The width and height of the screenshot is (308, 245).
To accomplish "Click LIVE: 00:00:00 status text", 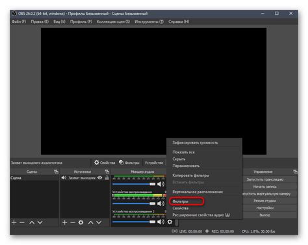I will click(x=190, y=231).
